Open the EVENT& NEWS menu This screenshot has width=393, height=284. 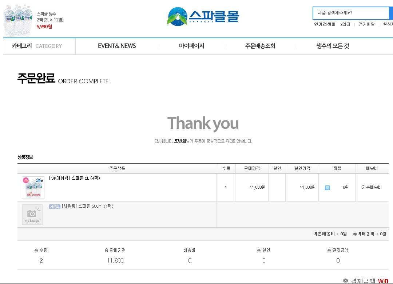point(117,46)
